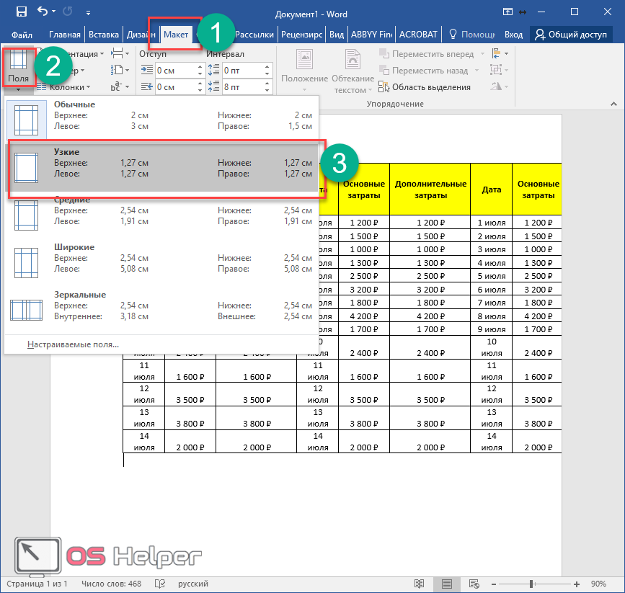The width and height of the screenshot is (625, 593).
Task: Open the Quick Access Toolbar customize dropdown
Action: (88, 12)
